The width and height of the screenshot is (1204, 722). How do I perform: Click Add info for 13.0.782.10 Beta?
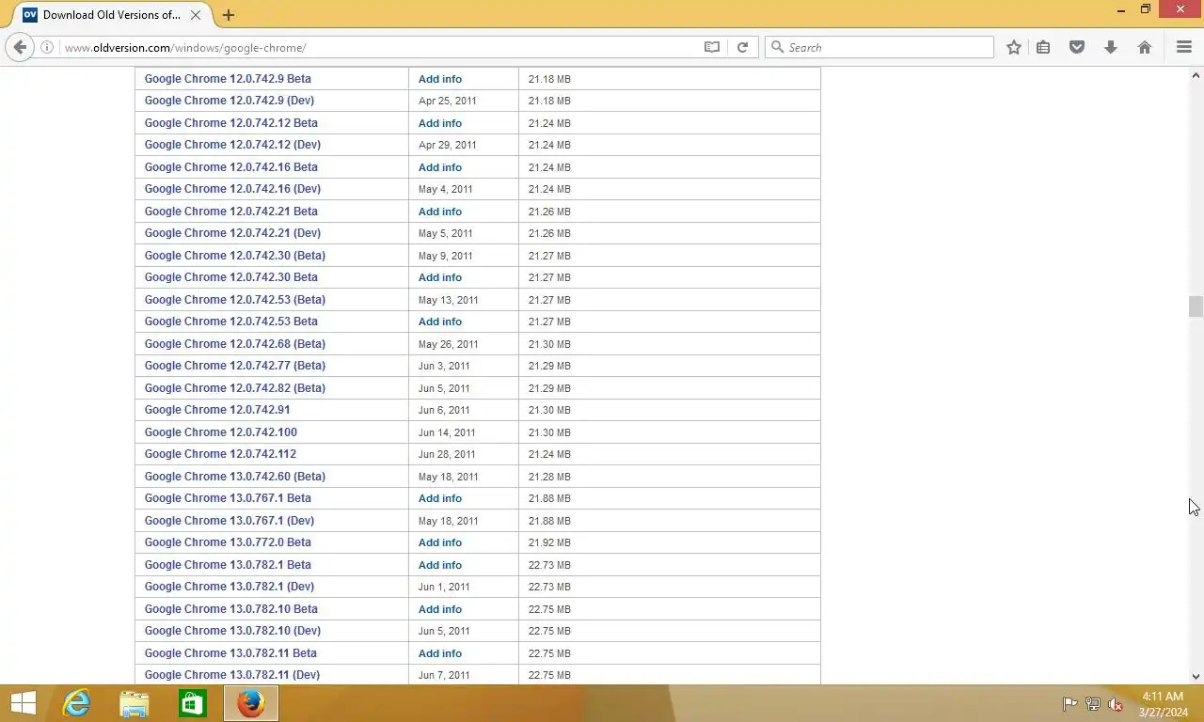pyautogui.click(x=440, y=609)
